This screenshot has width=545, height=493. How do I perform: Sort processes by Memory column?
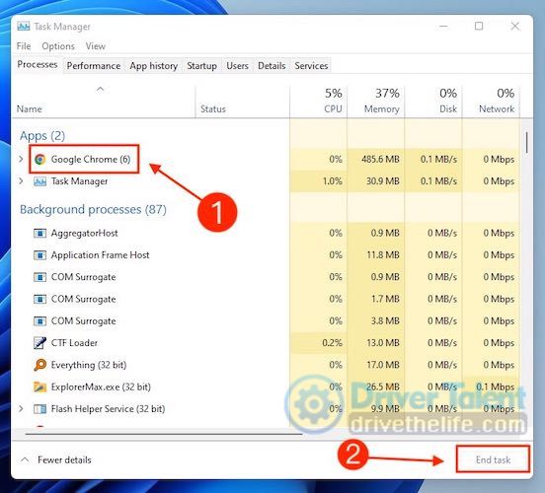(376, 102)
